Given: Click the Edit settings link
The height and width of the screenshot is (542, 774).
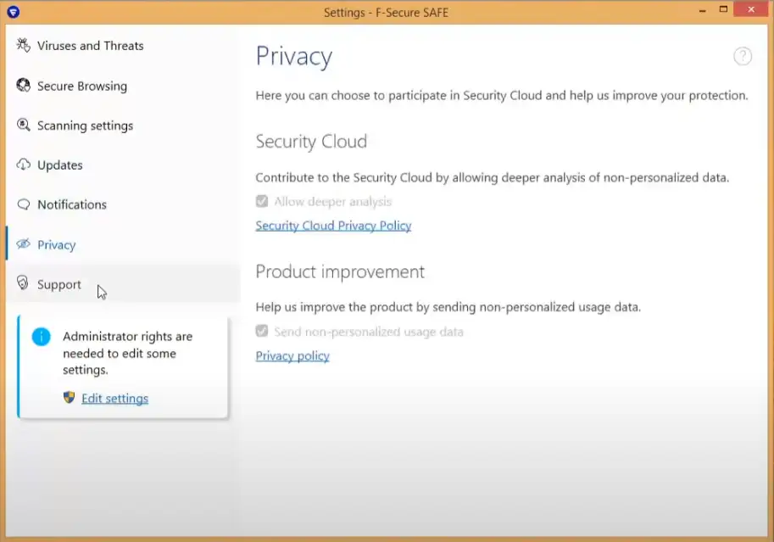Looking at the screenshot, I should tap(114, 399).
